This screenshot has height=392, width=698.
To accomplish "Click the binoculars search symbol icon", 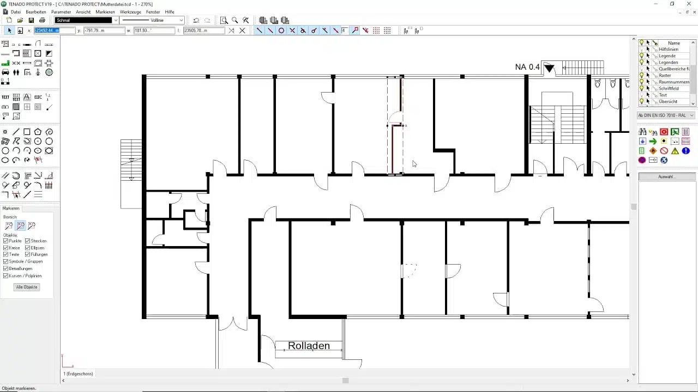I will [x=642, y=132].
